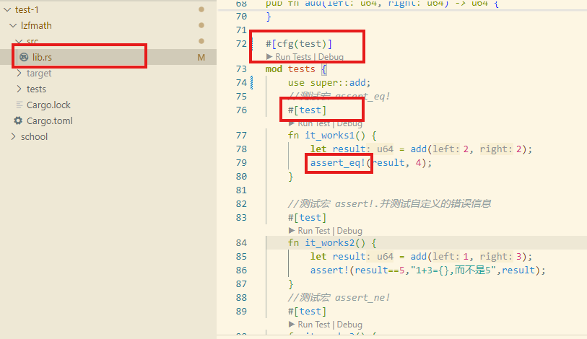Select Cargo.lock in the explorer
The image size is (587, 339).
click(x=48, y=105)
